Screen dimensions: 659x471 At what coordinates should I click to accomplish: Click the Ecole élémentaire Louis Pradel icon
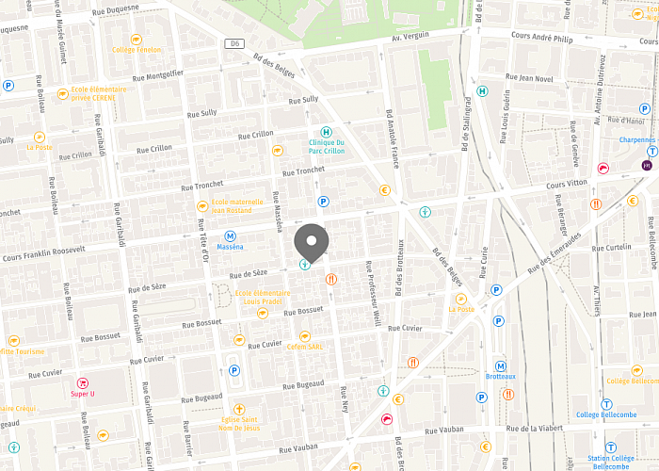click(263, 314)
